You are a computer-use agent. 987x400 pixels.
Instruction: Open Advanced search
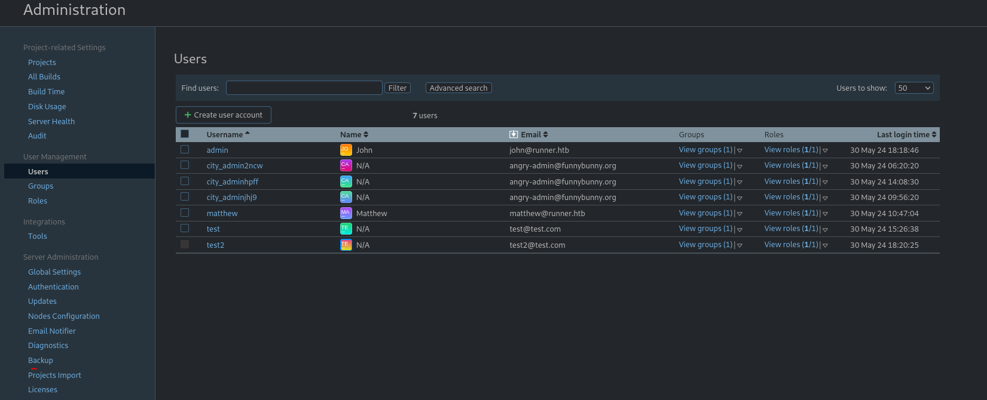point(459,88)
